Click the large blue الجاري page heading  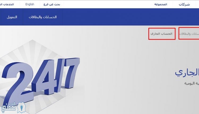[x=187, y=73]
